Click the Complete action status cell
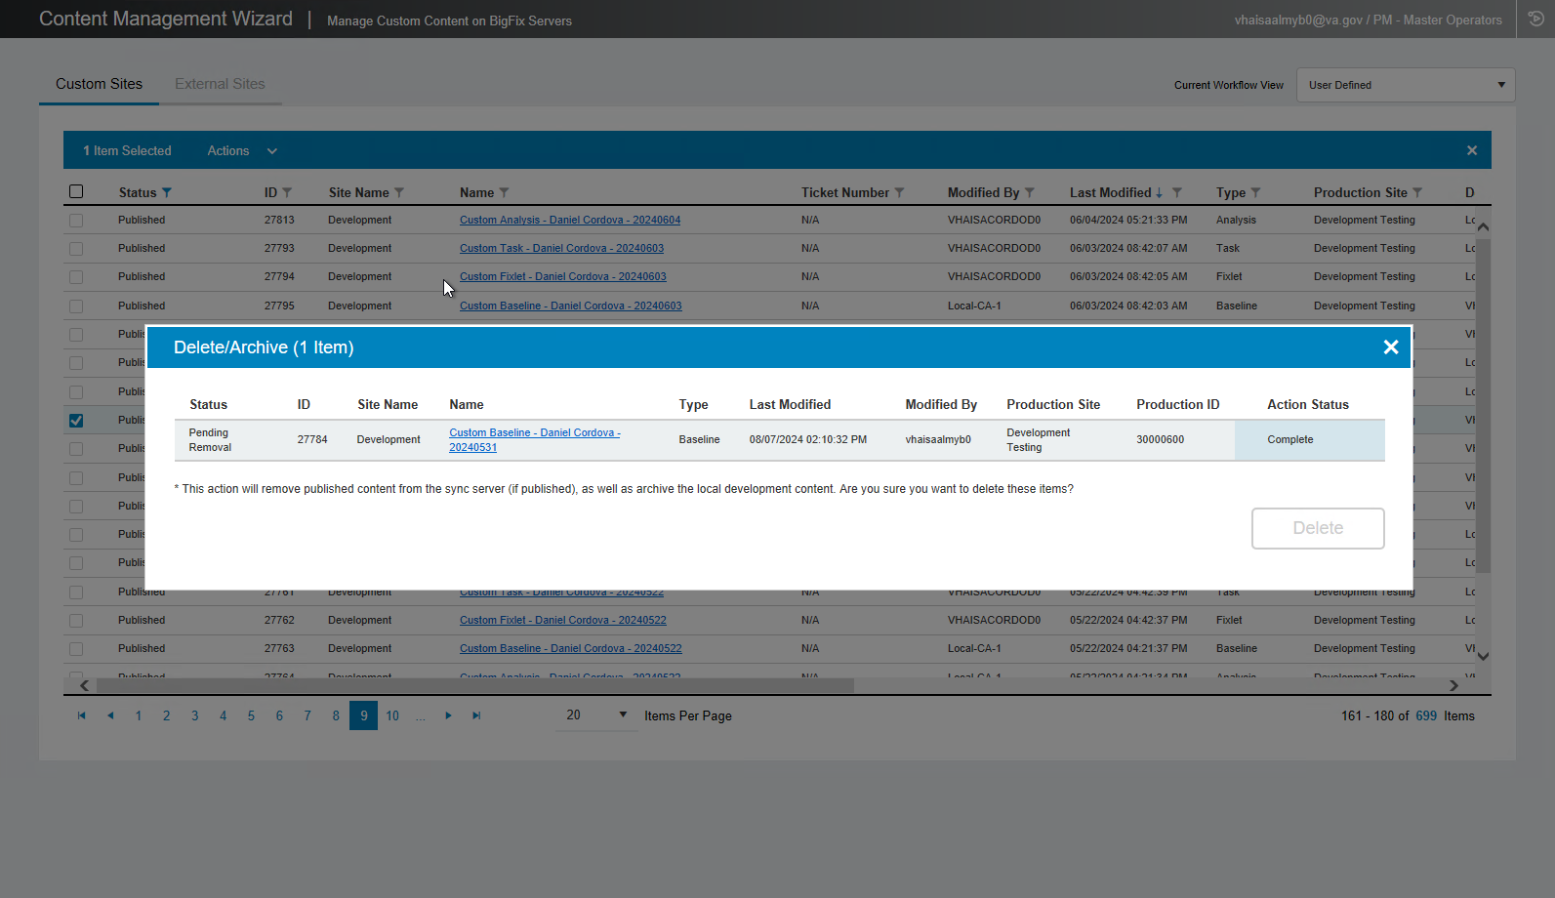This screenshot has height=898, width=1555. [x=1309, y=439]
